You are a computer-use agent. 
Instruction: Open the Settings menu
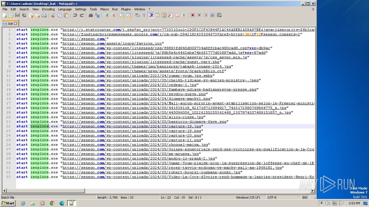tap(81, 9)
